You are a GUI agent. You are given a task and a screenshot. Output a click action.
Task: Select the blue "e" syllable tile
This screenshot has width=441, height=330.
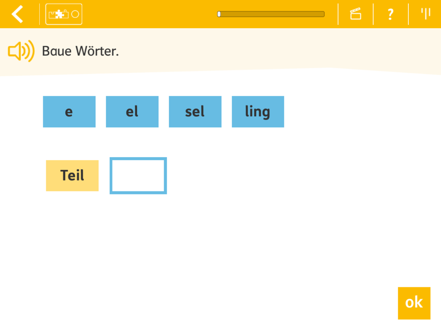(69, 112)
